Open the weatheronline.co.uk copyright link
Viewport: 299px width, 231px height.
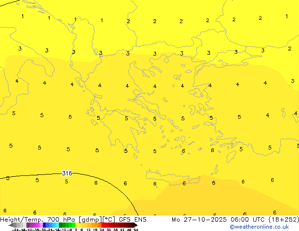(259, 227)
